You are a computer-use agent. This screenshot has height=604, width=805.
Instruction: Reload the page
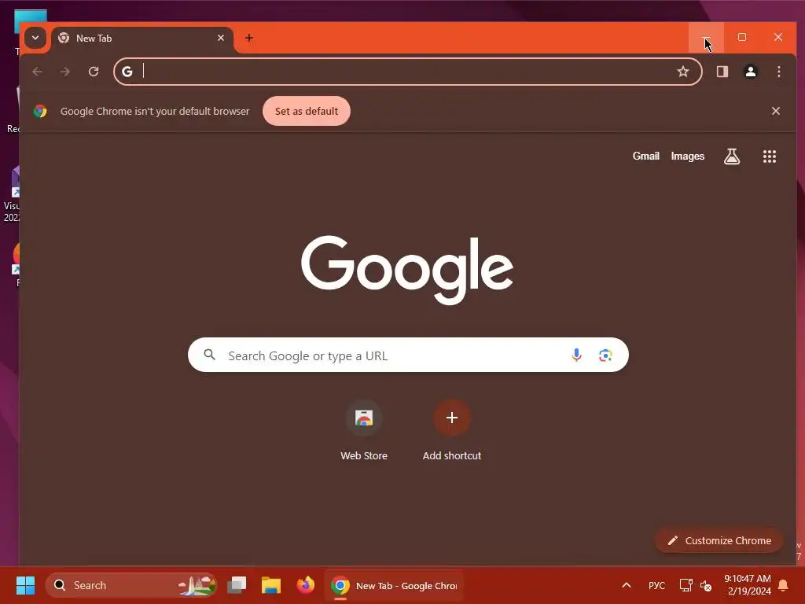[x=94, y=72]
